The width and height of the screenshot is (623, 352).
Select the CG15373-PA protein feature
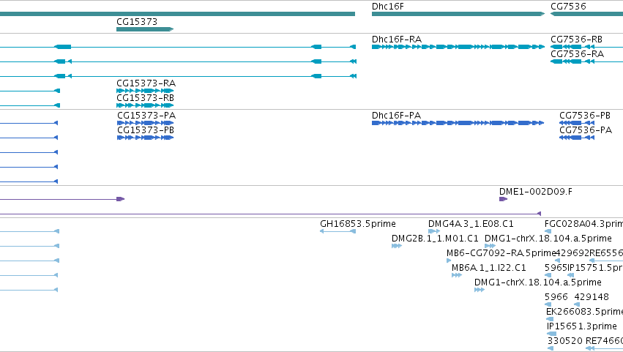[x=145, y=123]
